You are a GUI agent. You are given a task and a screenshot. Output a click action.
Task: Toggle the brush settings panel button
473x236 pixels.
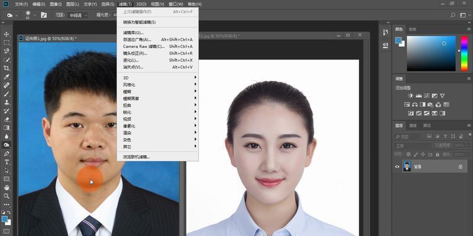[44, 15]
